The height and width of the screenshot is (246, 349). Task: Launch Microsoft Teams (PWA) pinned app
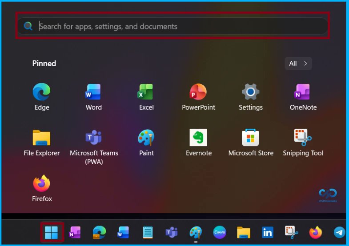tap(94, 147)
